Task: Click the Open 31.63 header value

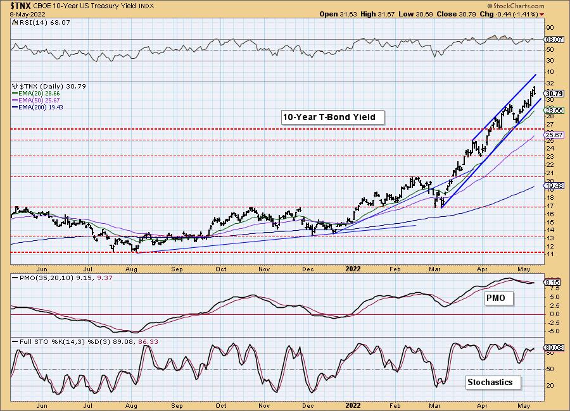Action: coord(339,14)
